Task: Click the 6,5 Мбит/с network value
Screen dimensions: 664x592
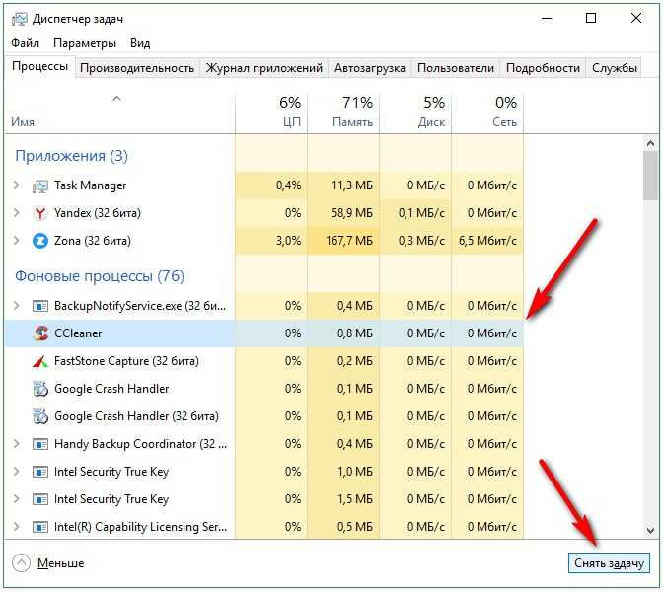Action: (x=487, y=241)
